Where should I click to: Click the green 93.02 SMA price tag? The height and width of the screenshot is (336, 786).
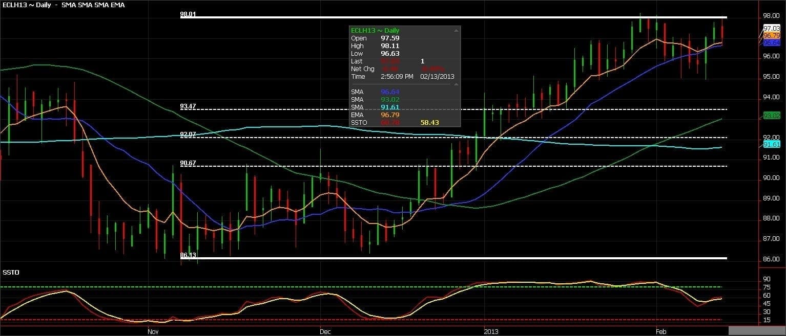tap(771, 116)
